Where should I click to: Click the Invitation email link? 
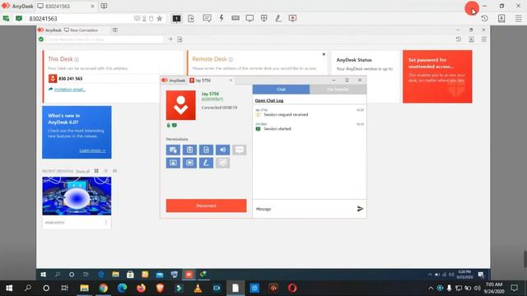[70, 90]
